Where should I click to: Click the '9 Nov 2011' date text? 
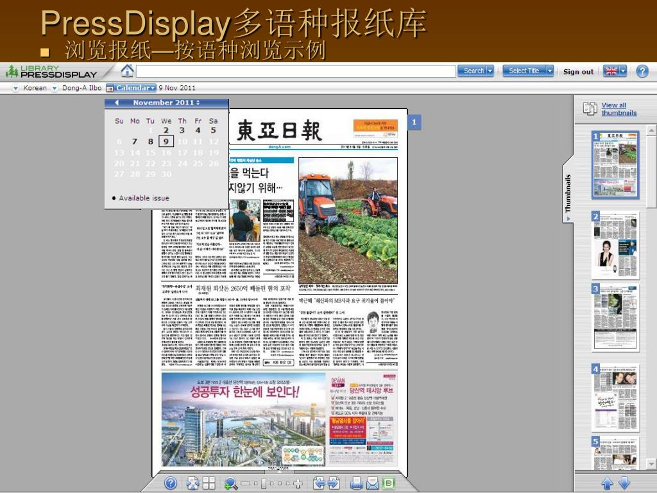[x=177, y=88]
